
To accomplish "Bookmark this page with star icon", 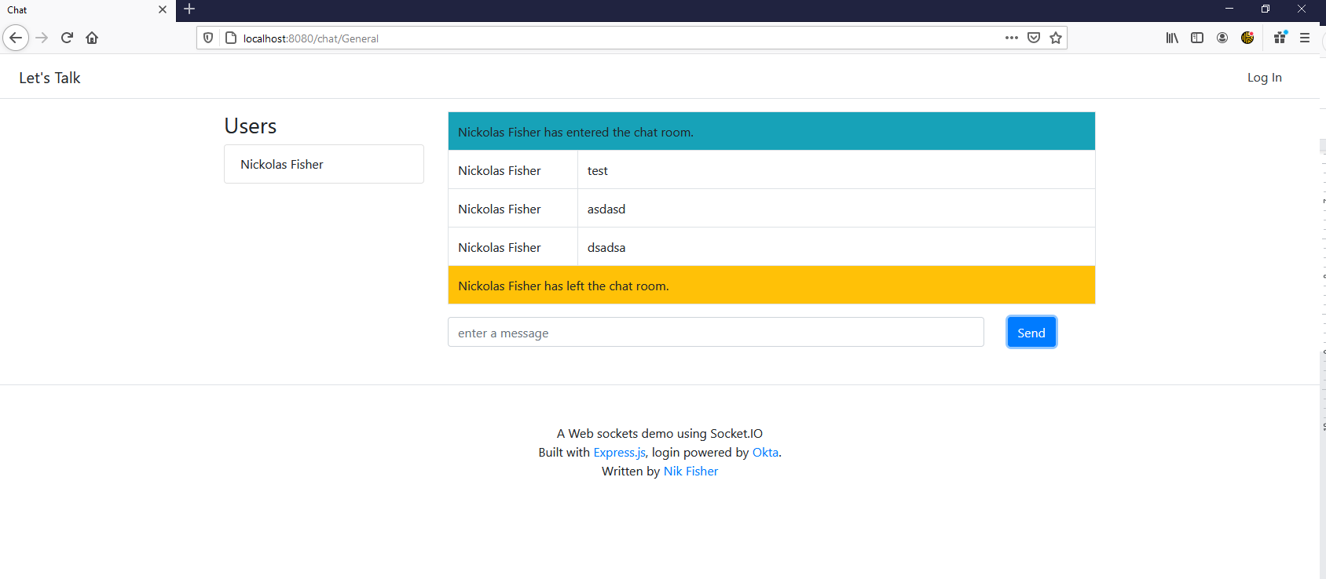I will point(1056,38).
